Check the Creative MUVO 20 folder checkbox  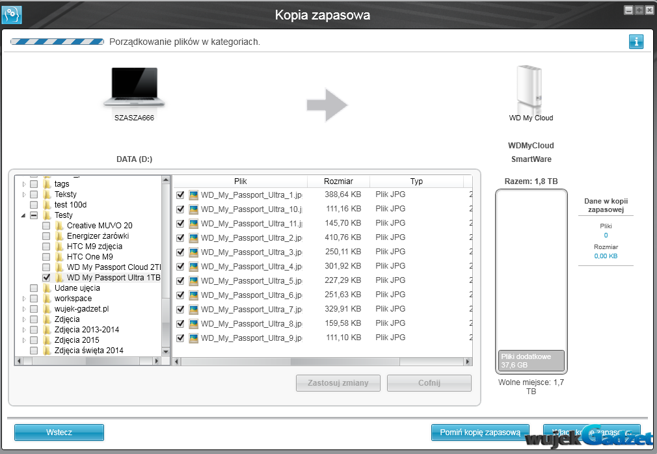46,226
